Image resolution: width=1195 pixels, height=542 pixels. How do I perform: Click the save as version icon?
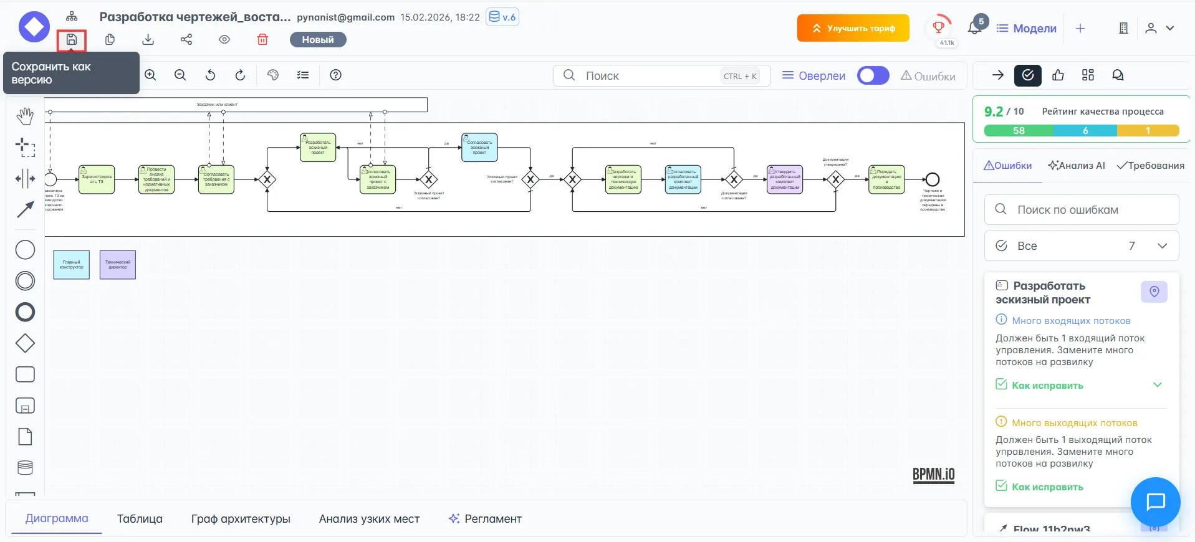tap(72, 40)
